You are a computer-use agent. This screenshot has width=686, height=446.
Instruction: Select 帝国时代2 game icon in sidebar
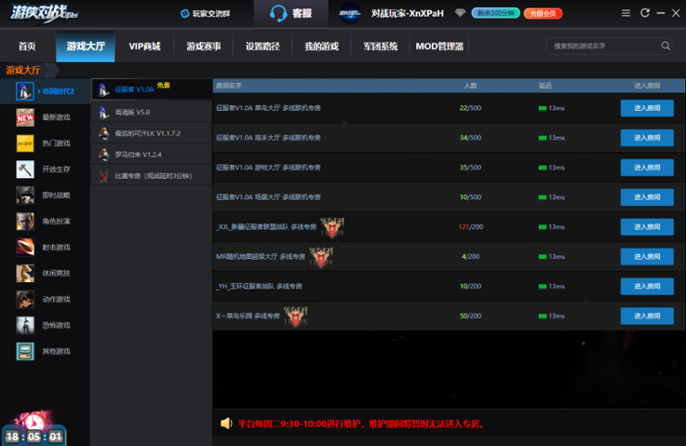(24, 91)
